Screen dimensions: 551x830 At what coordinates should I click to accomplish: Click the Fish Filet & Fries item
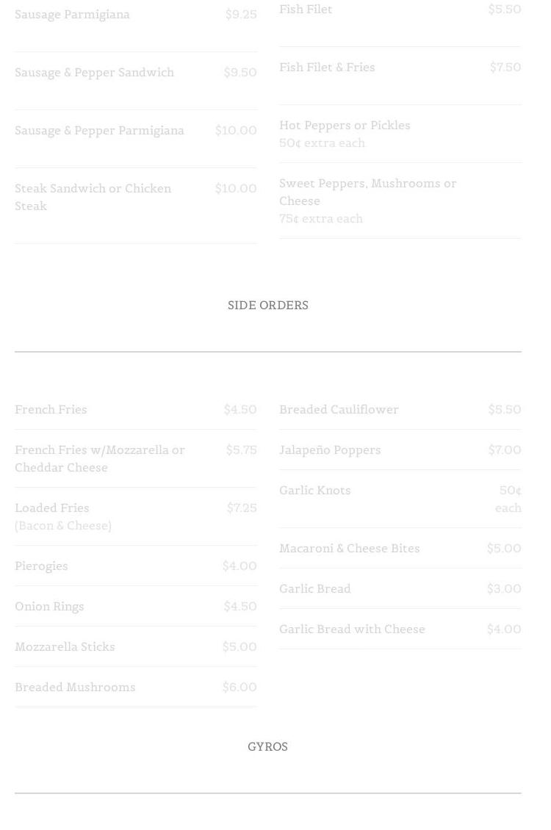click(x=327, y=68)
